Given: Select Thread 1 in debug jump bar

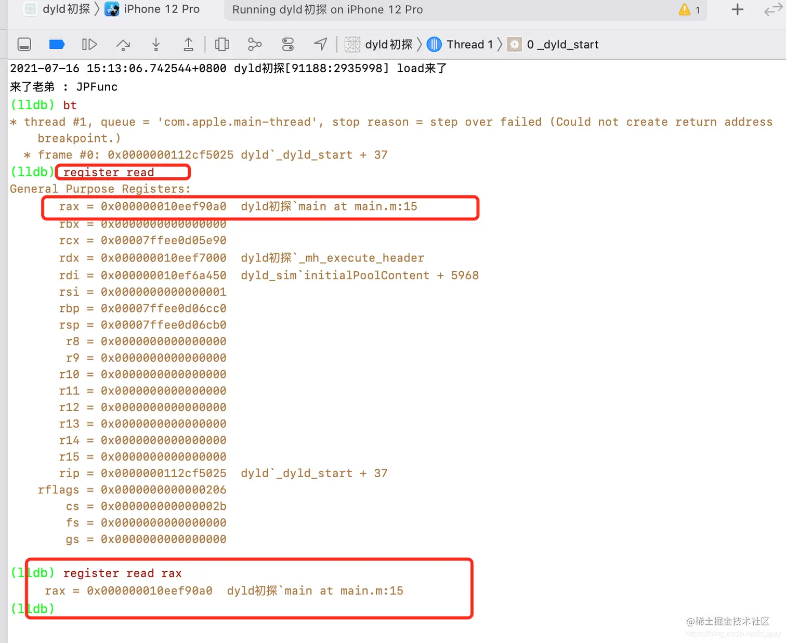Looking at the screenshot, I should click(x=470, y=45).
